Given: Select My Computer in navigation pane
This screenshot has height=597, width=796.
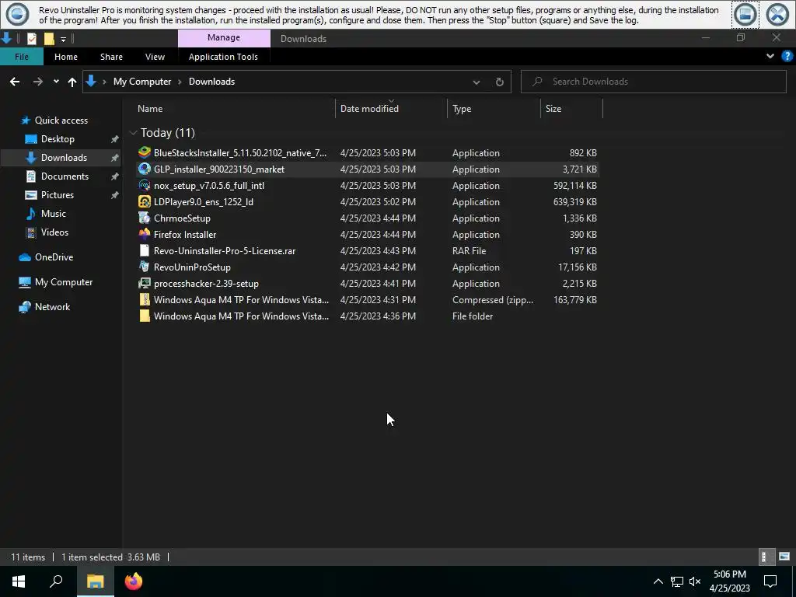Looking at the screenshot, I should tap(64, 282).
